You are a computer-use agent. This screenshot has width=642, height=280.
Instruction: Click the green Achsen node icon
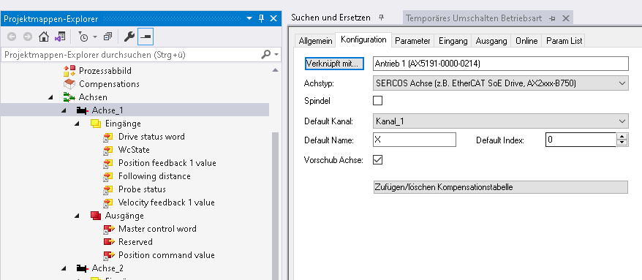tap(69, 97)
